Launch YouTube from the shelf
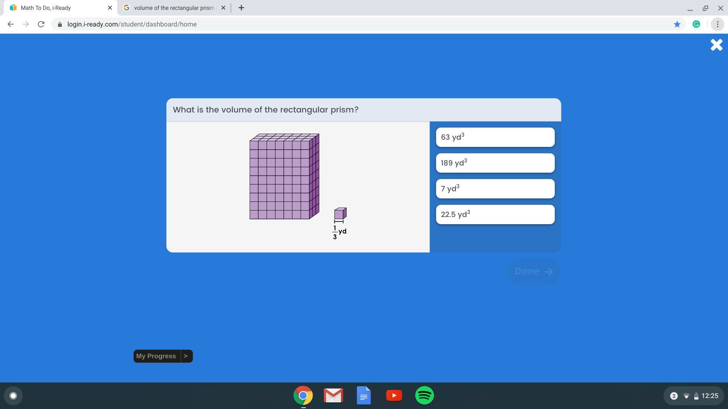728x409 pixels. pyautogui.click(x=394, y=396)
